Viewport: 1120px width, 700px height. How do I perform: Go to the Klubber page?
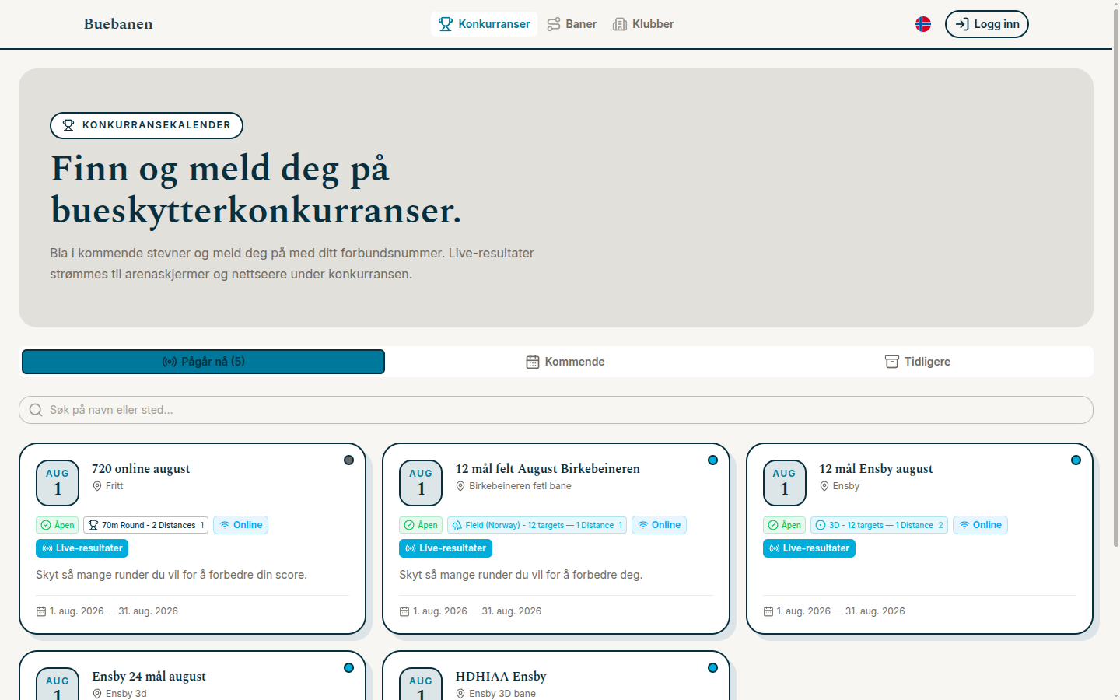[643, 24]
